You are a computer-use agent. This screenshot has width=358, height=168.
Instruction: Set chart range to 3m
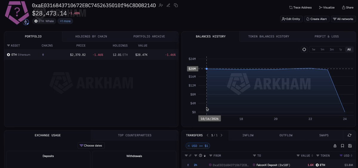tap(332, 49)
